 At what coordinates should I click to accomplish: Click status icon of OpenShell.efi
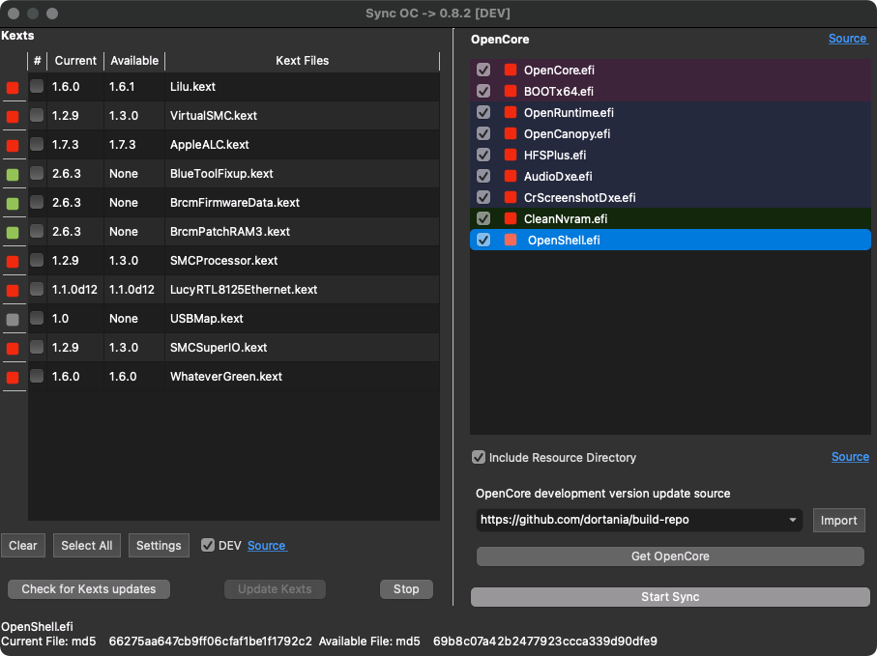[x=511, y=240]
